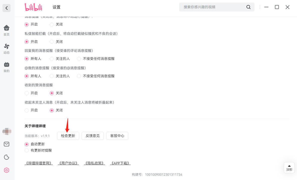The image size is (297, 180).
Task: Focus the video search input field
Action: [x=217, y=7]
